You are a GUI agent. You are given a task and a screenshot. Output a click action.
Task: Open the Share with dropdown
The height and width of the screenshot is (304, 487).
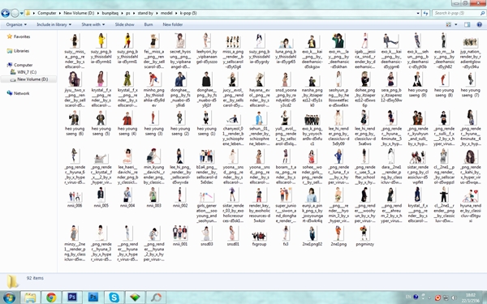(93, 24)
